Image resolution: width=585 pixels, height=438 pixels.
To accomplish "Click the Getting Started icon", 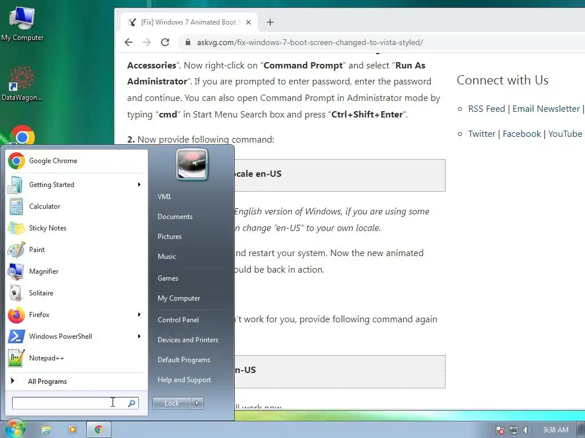I will pyautogui.click(x=15, y=185).
